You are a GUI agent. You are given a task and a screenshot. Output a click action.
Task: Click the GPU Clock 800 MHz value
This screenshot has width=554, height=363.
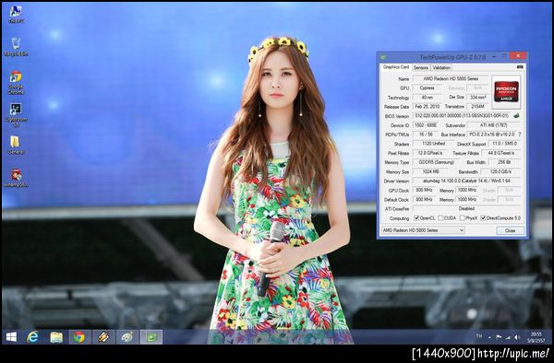point(424,191)
